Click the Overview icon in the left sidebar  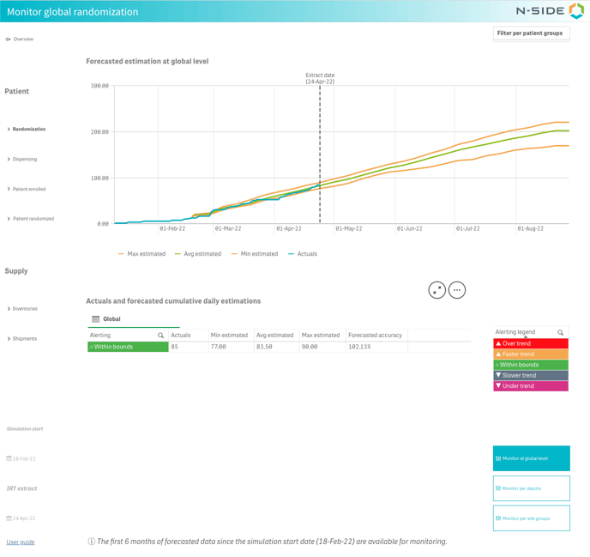[9, 39]
